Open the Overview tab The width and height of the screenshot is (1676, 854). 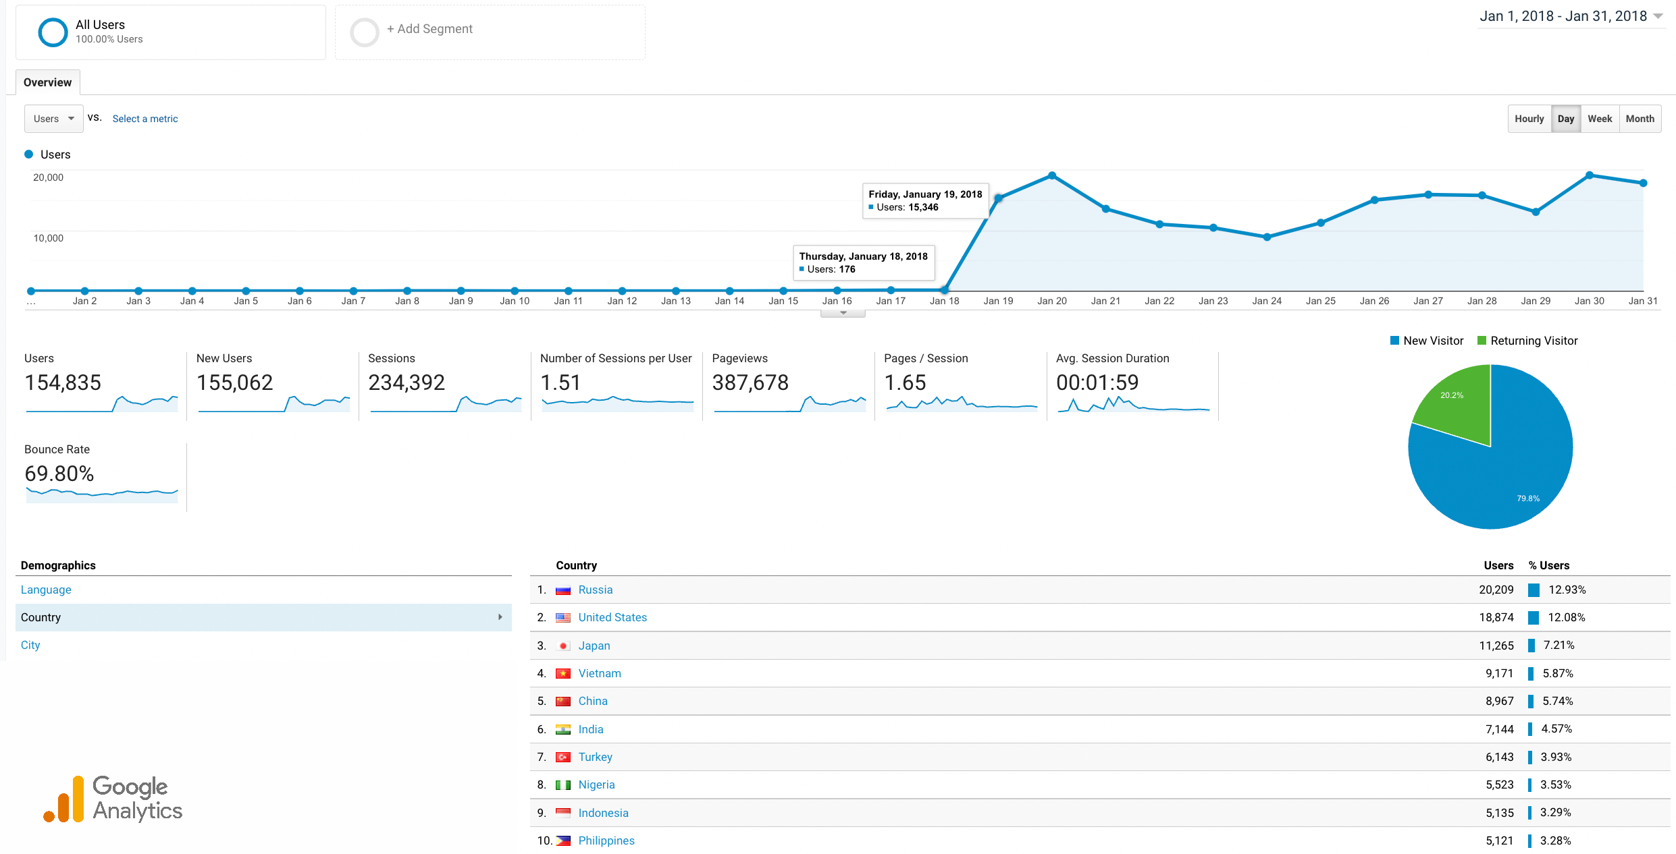coord(47,82)
